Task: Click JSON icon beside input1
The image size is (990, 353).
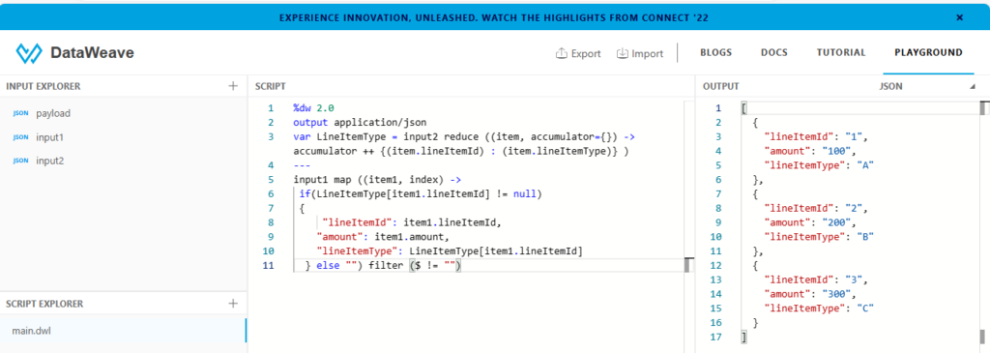Action: pos(21,137)
